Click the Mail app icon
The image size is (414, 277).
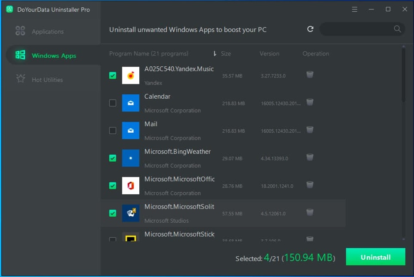(x=131, y=131)
